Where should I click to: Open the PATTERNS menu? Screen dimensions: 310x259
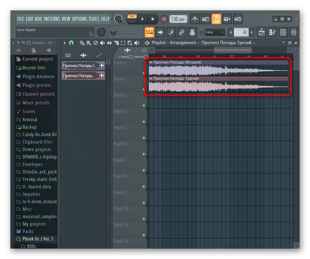tap(52, 19)
